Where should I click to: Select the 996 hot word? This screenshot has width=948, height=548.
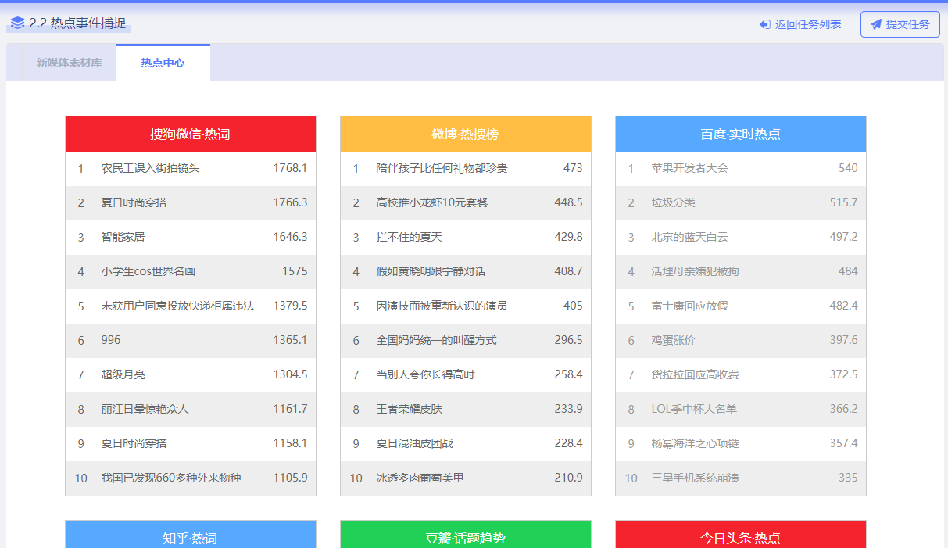111,340
